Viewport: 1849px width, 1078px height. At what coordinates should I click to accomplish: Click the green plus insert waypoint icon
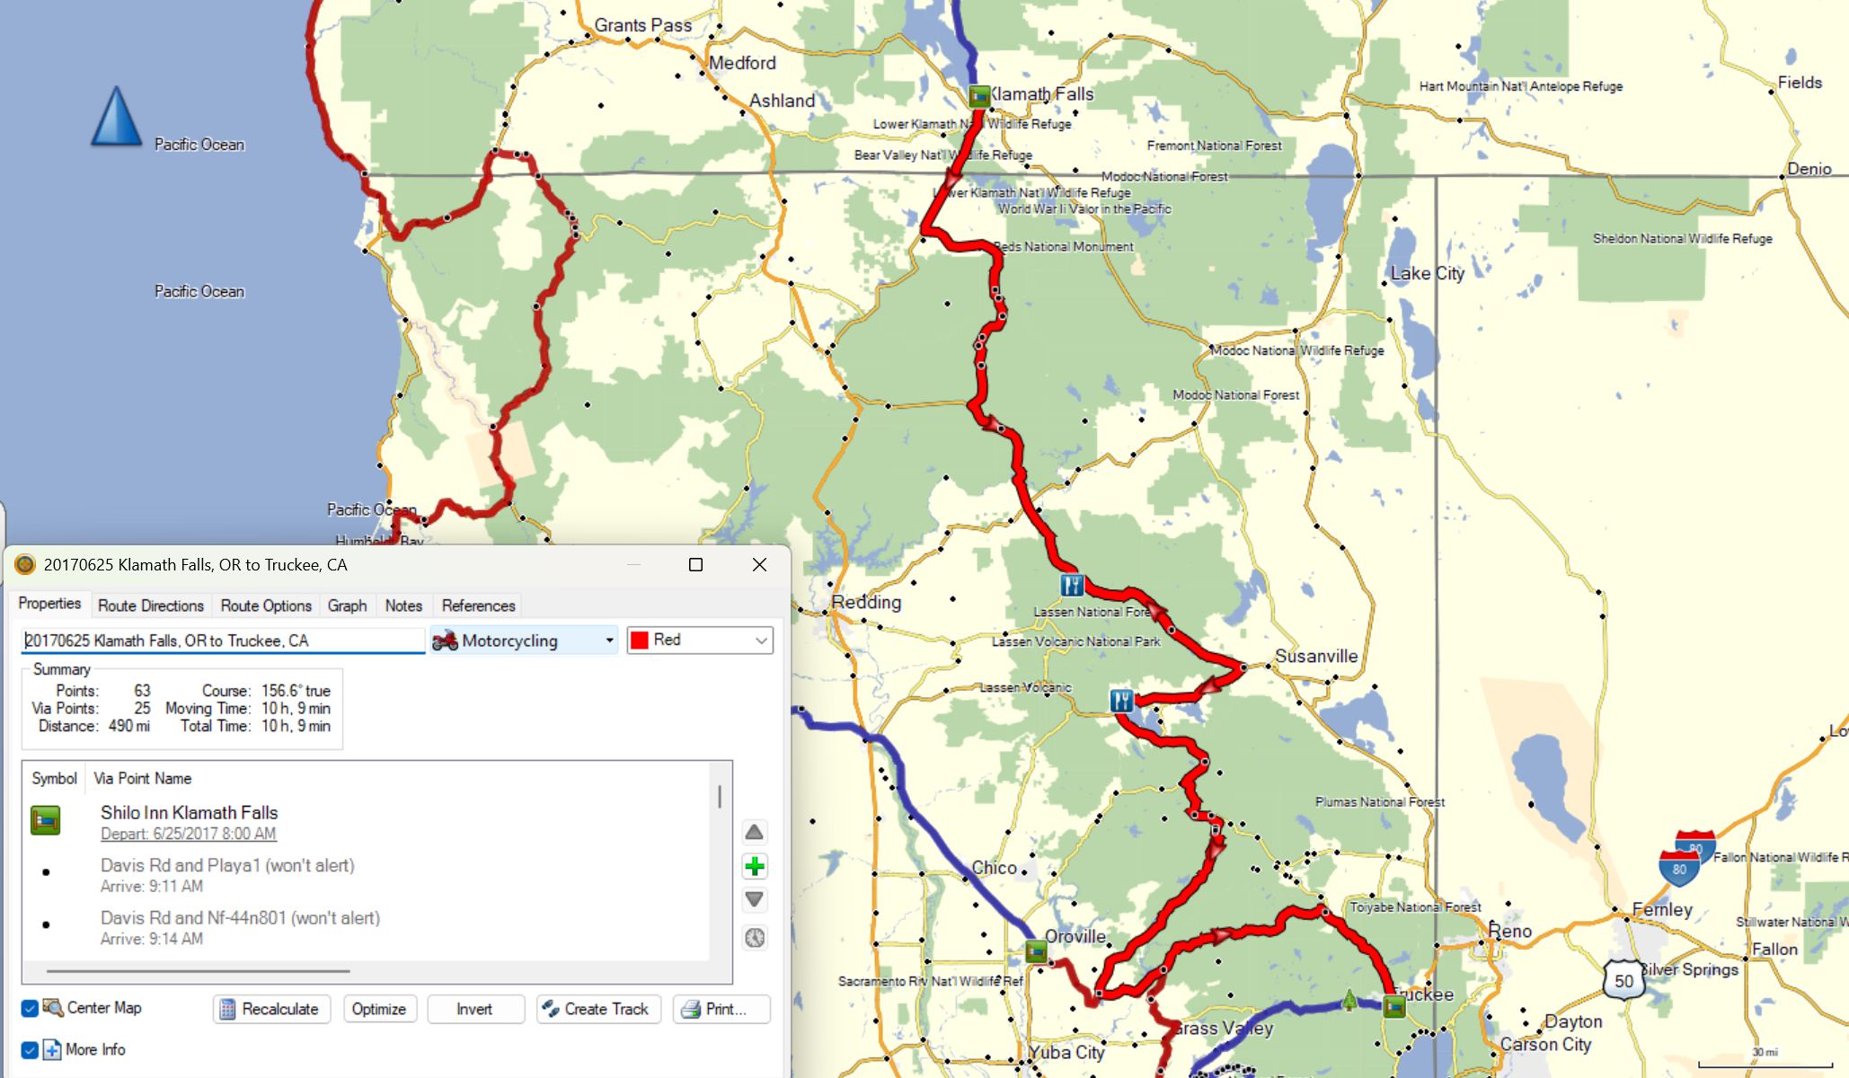click(x=755, y=866)
